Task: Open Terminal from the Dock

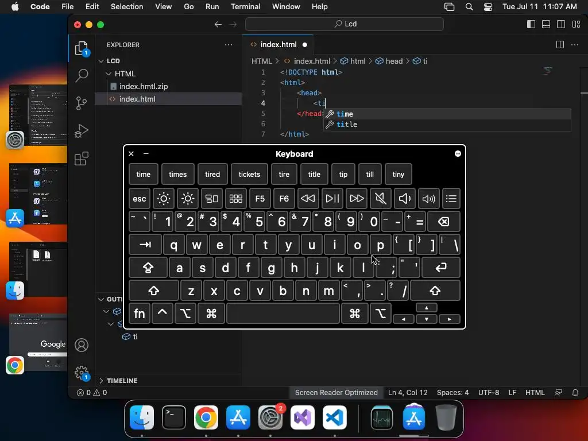Action: (174, 417)
